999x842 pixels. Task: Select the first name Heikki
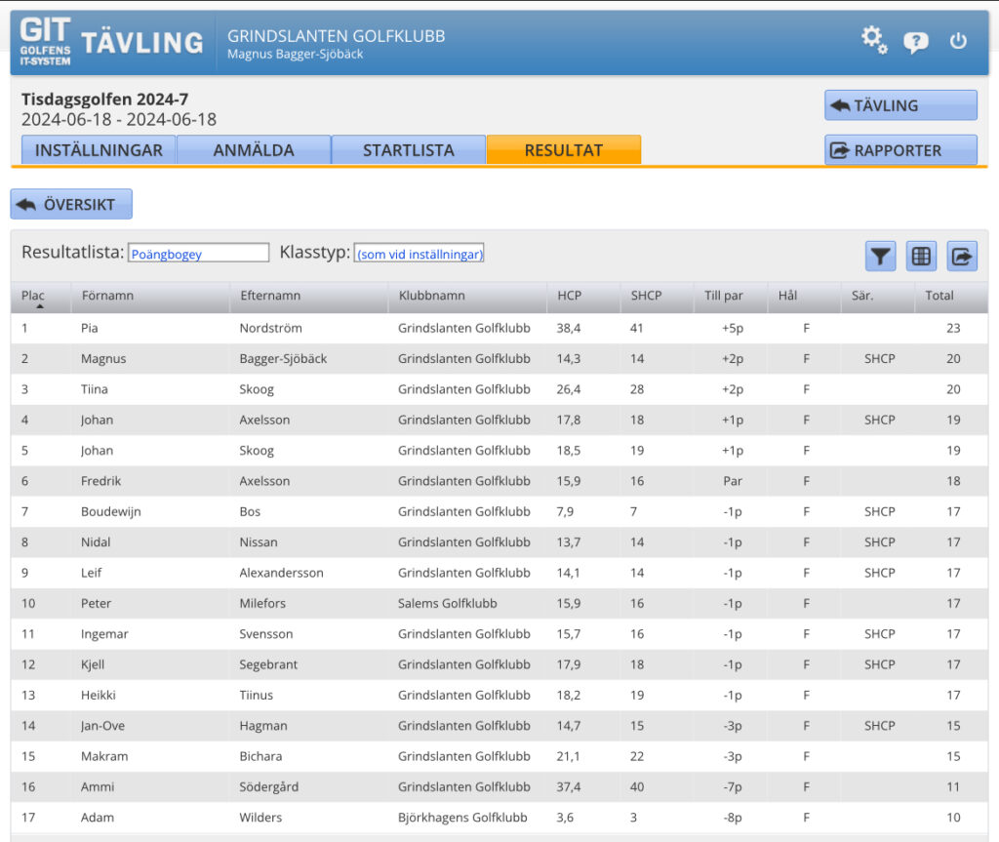point(99,696)
